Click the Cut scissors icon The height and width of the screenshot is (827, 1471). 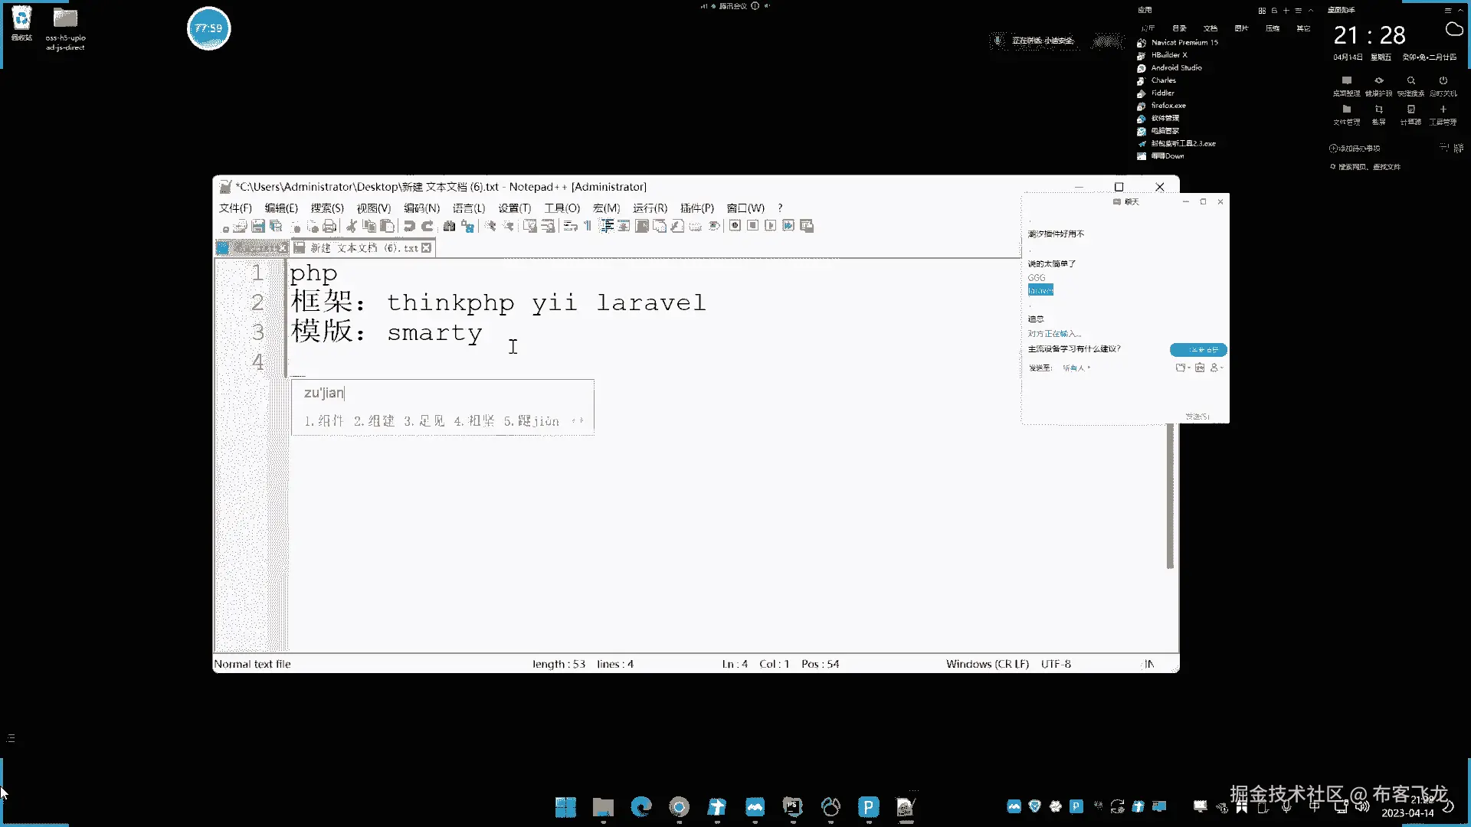tap(352, 226)
